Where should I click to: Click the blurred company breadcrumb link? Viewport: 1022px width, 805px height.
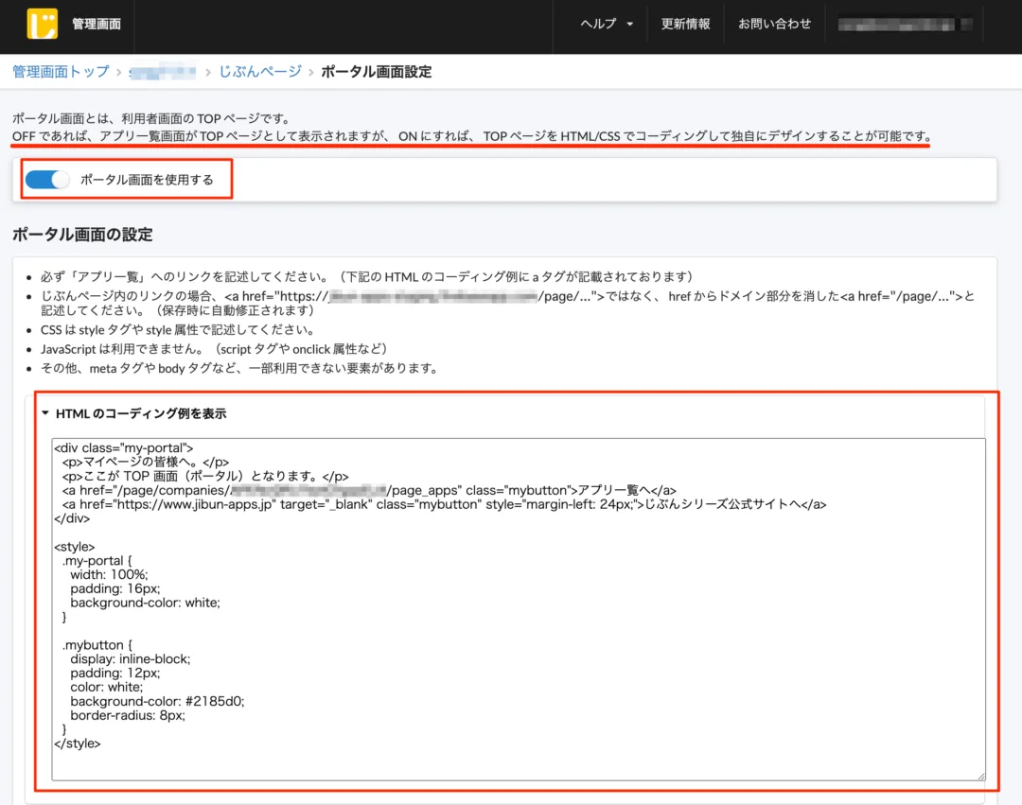coord(163,72)
